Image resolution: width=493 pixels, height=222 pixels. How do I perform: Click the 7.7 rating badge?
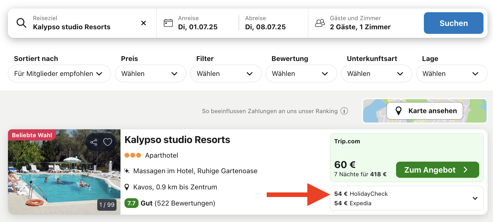(x=131, y=203)
